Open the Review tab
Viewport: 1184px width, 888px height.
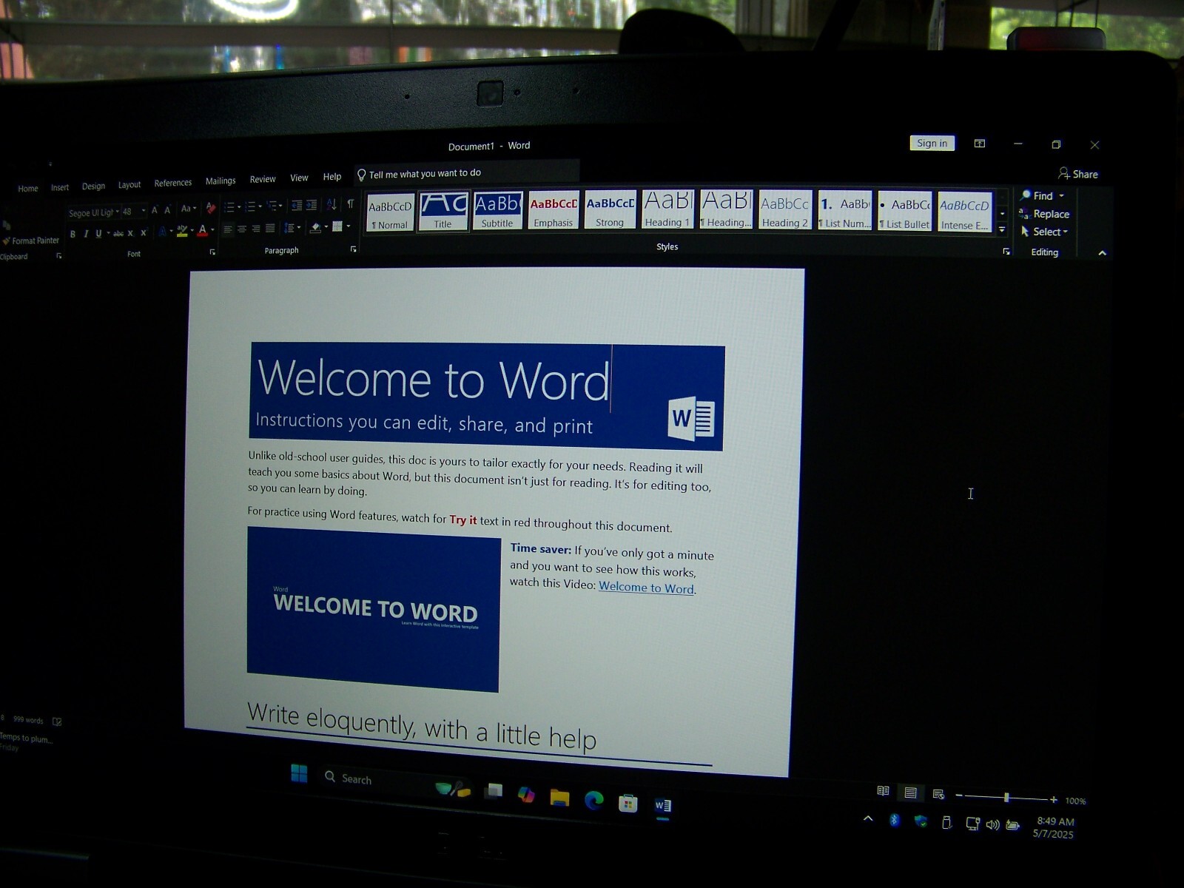(x=263, y=179)
